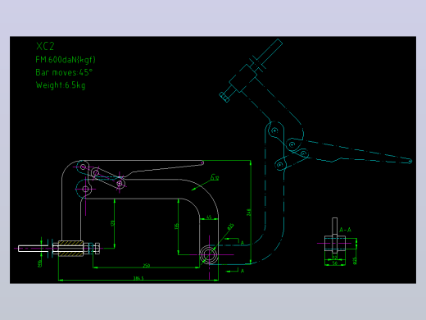Click the CAD drawing preview image
The image size is (426, 320).
(x=213, y=160)
